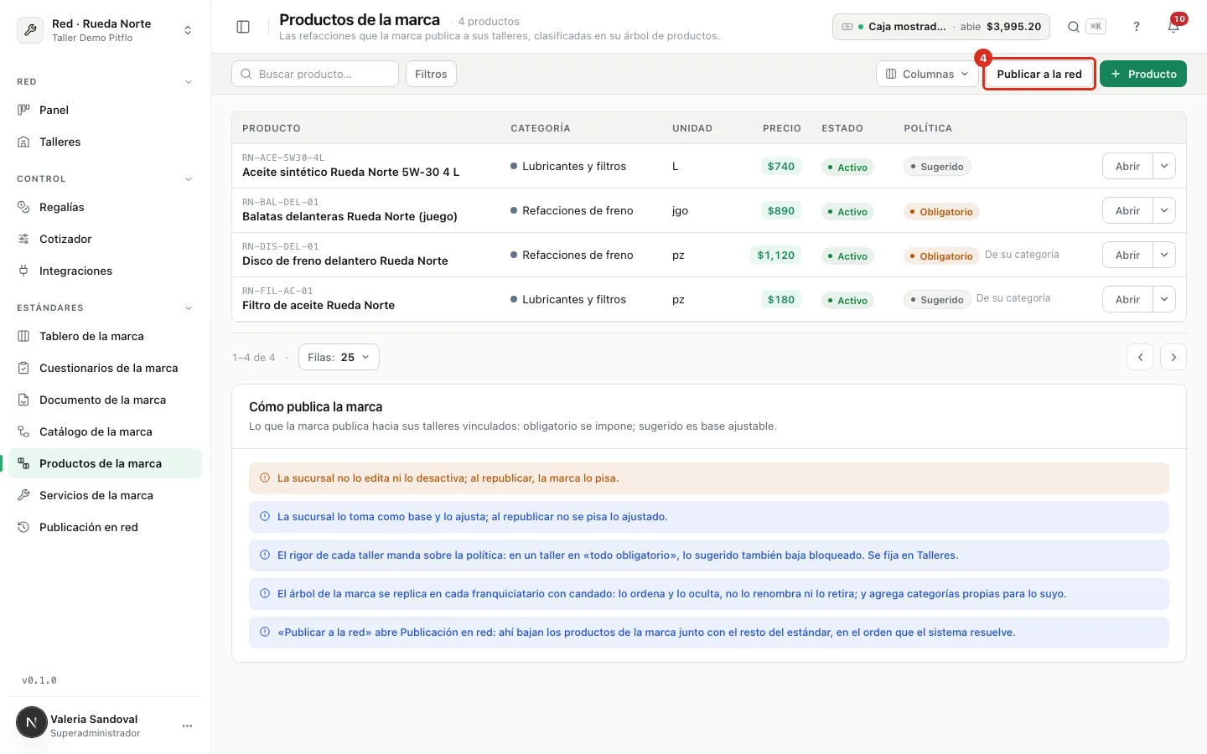Open Filas 25 rows dropdown
The height and width of the screenshot is (754, 1207).
pyautogui.click(x=339, y=357)
